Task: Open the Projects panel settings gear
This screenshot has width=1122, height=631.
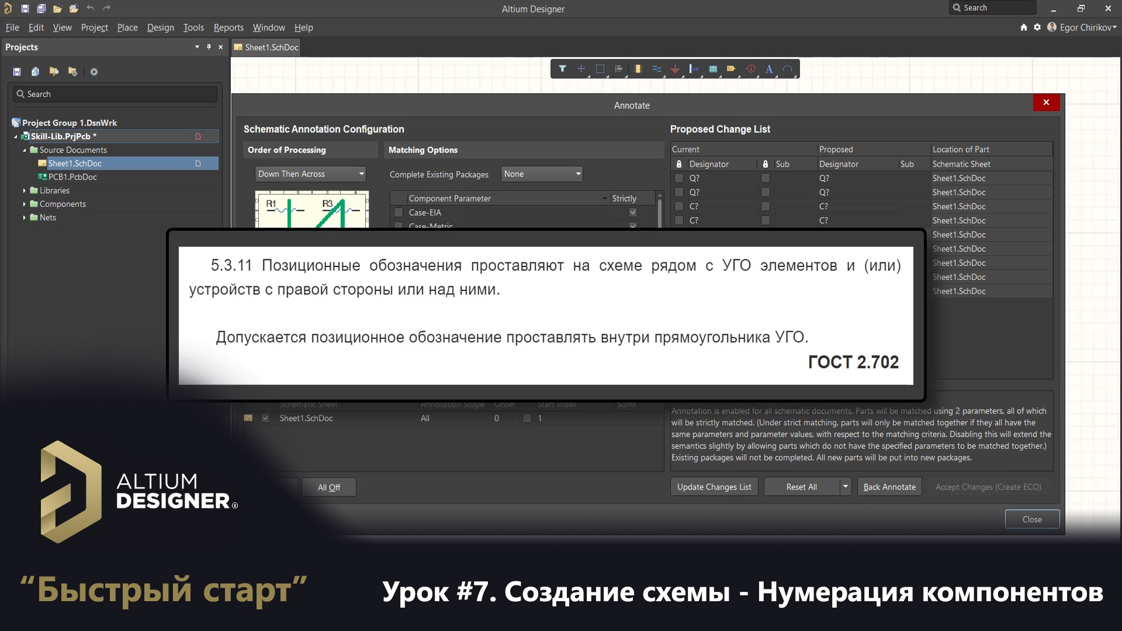Action: point(93,71)
